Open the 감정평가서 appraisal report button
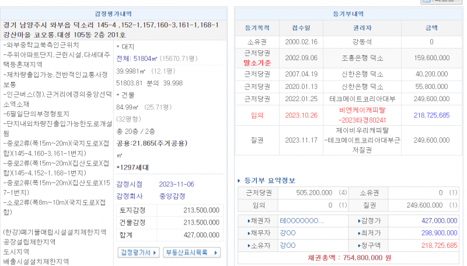 (137, 253)
